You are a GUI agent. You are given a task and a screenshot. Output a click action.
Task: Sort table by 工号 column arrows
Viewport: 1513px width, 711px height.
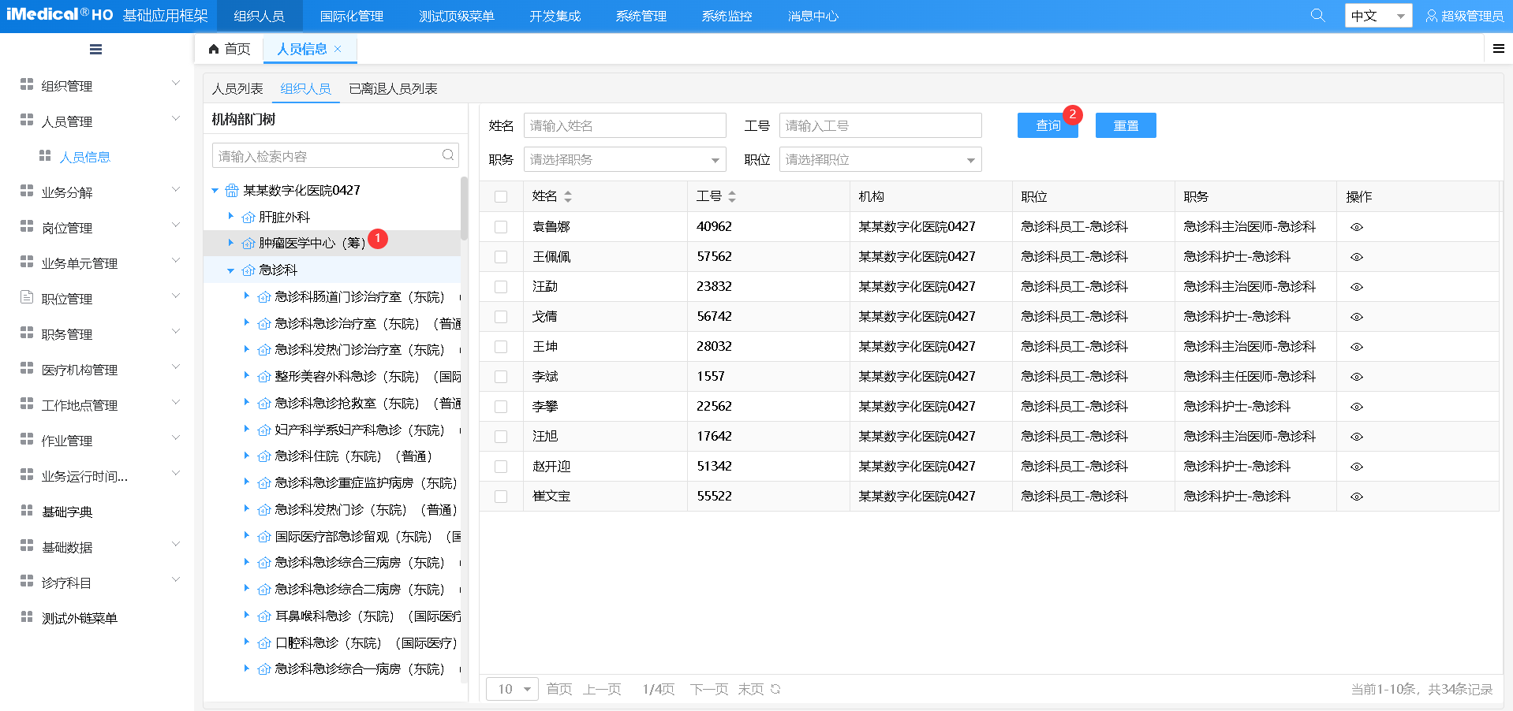(x=732, y=196)
